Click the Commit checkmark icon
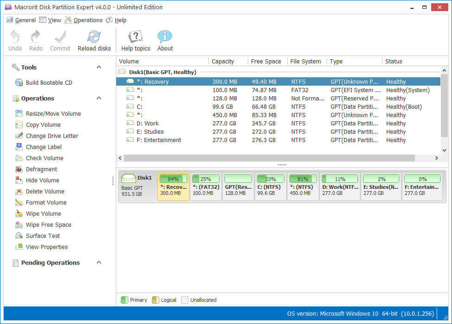The width and height of the screenshot is (452, 324). pyautogui.click(x=60, y=37)
